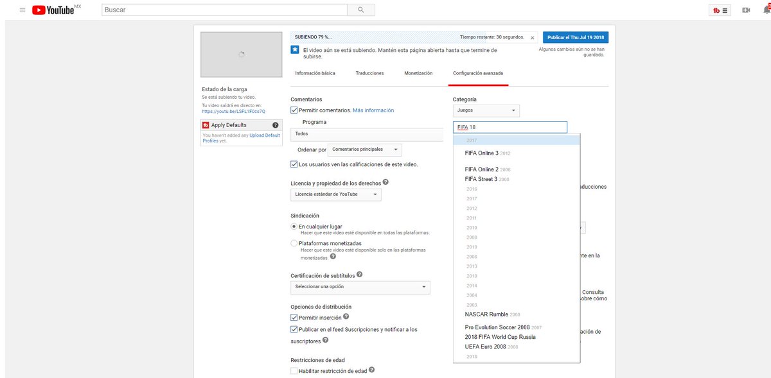Enable Habilitar restricción de edad checkbox

click(x=294, y=371)
